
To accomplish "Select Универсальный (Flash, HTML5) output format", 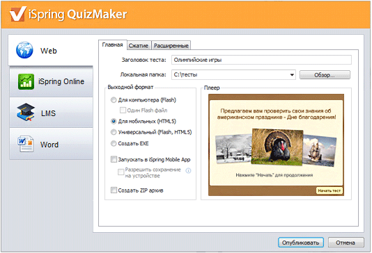I will point(114,132).
